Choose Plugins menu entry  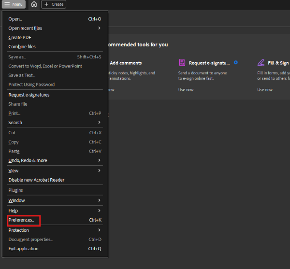pos(55,190)
